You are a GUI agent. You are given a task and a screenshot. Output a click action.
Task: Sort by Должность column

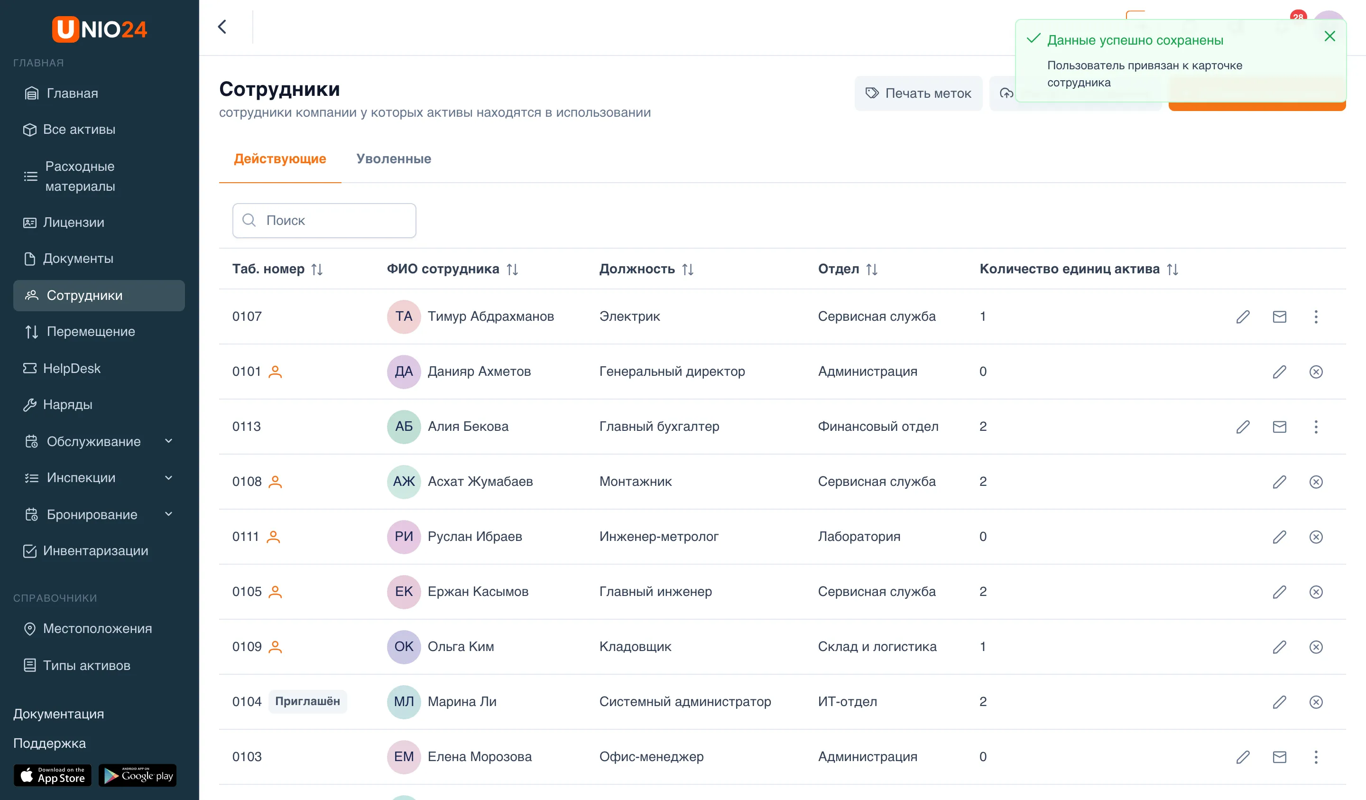pos(688,270)
